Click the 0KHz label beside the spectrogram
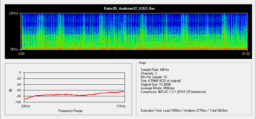256x119 pixels. coord(15,49)
